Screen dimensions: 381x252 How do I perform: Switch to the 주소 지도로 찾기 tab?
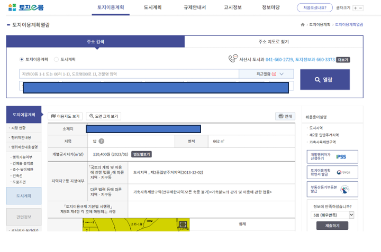tap(274, 42)
